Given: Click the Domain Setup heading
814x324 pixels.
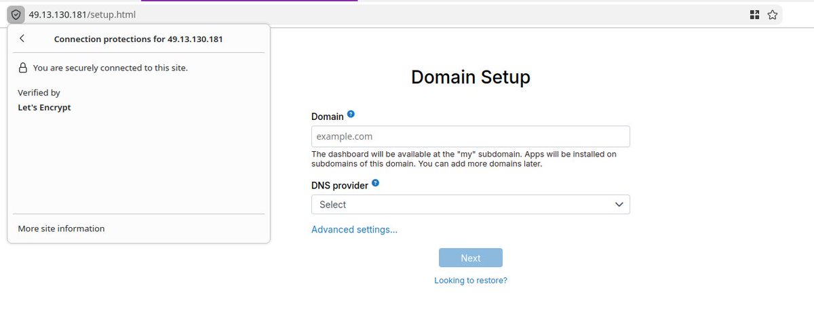Looking at the screenshot, I should [470, 77].
